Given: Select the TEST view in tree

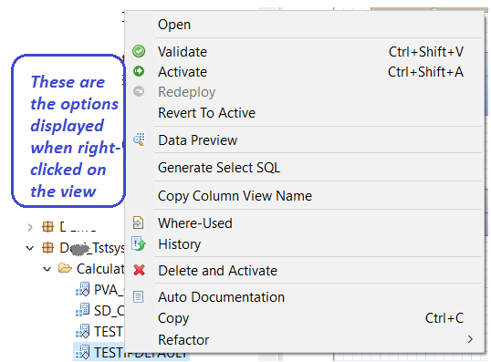Looking at the screenshot, I should (109, 331).
